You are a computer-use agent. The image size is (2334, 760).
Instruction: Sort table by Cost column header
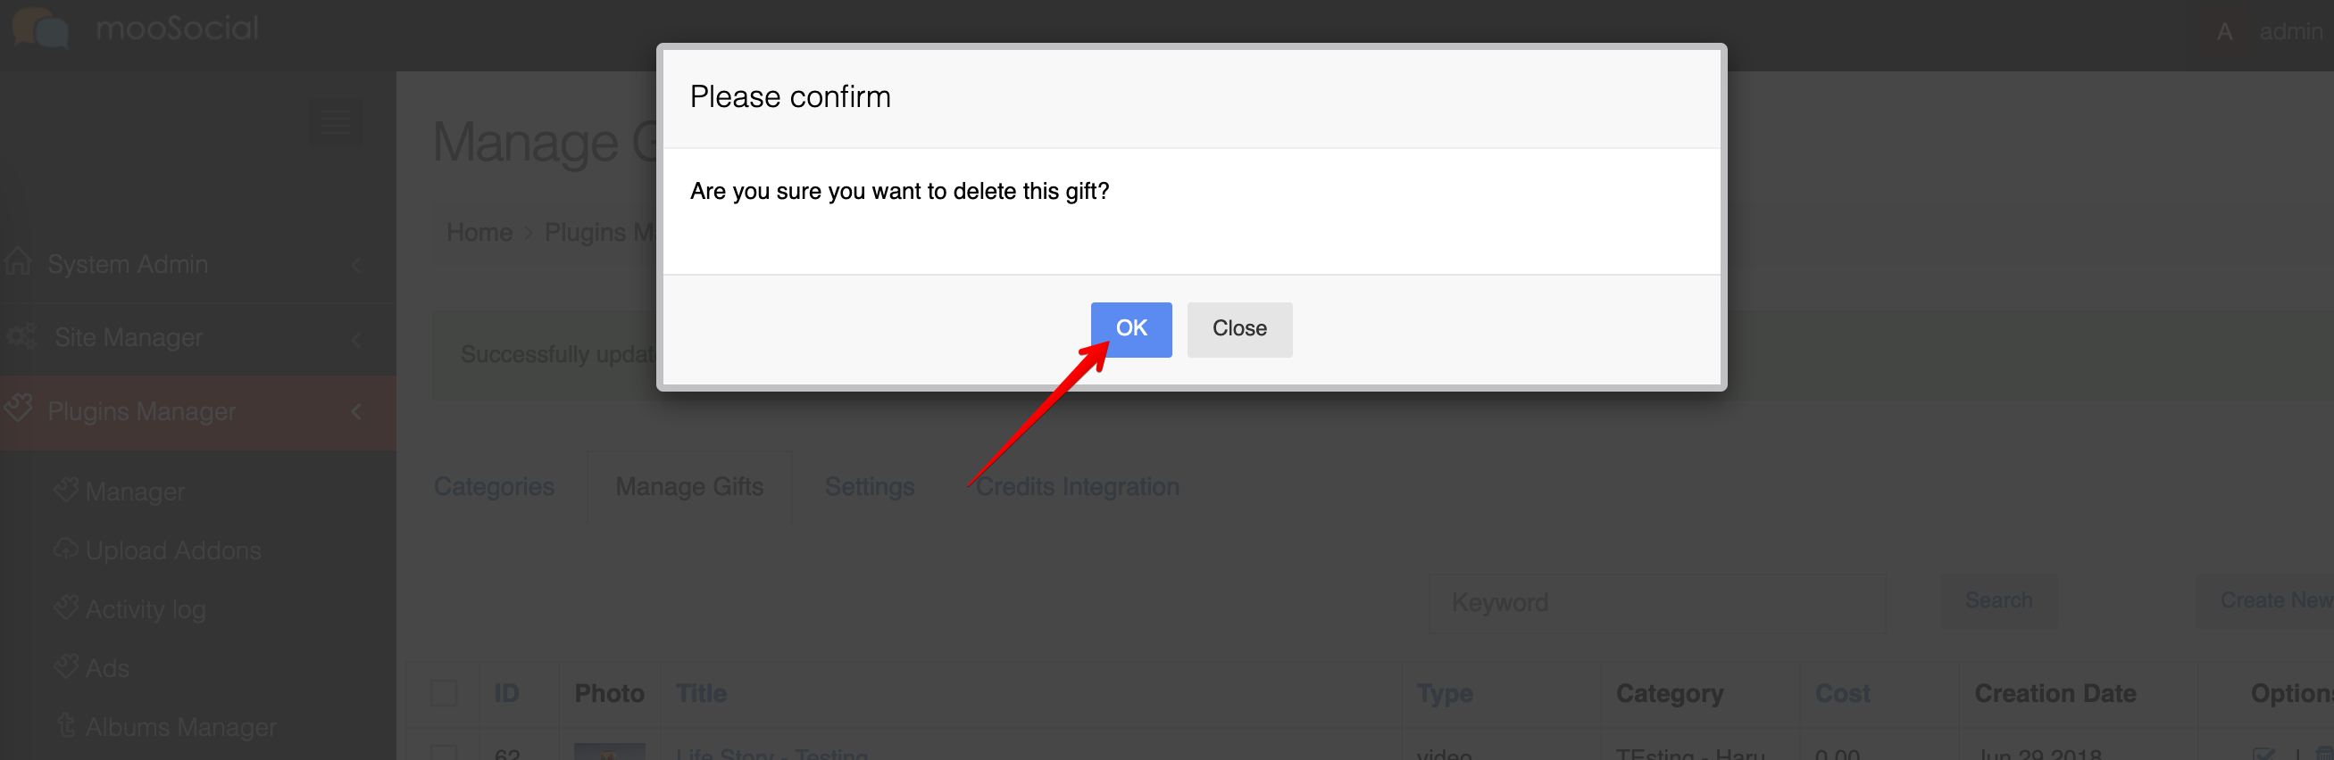pos(1842,693)
